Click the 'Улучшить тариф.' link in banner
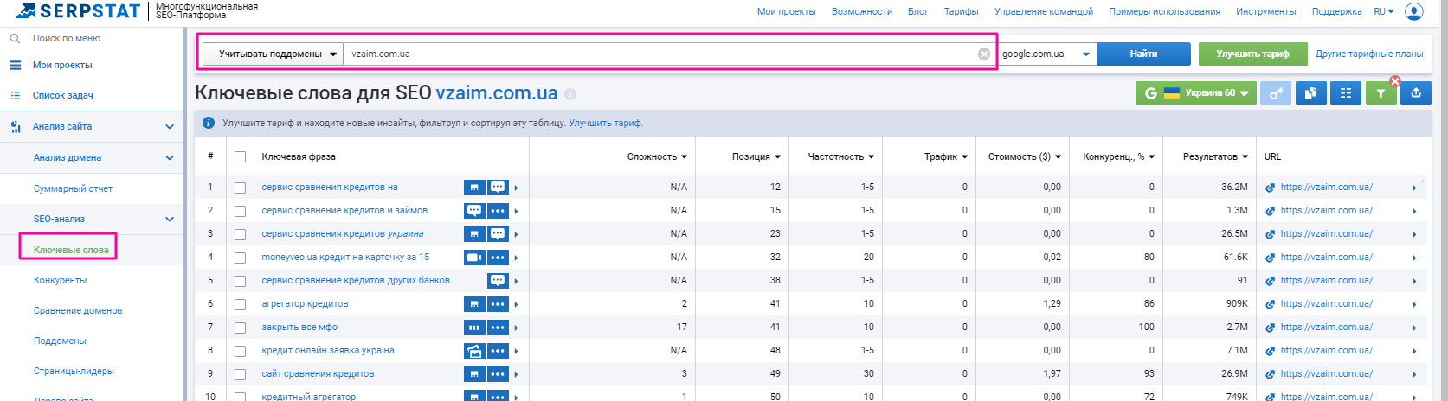 pyautogui.click(x=606, y=123)
